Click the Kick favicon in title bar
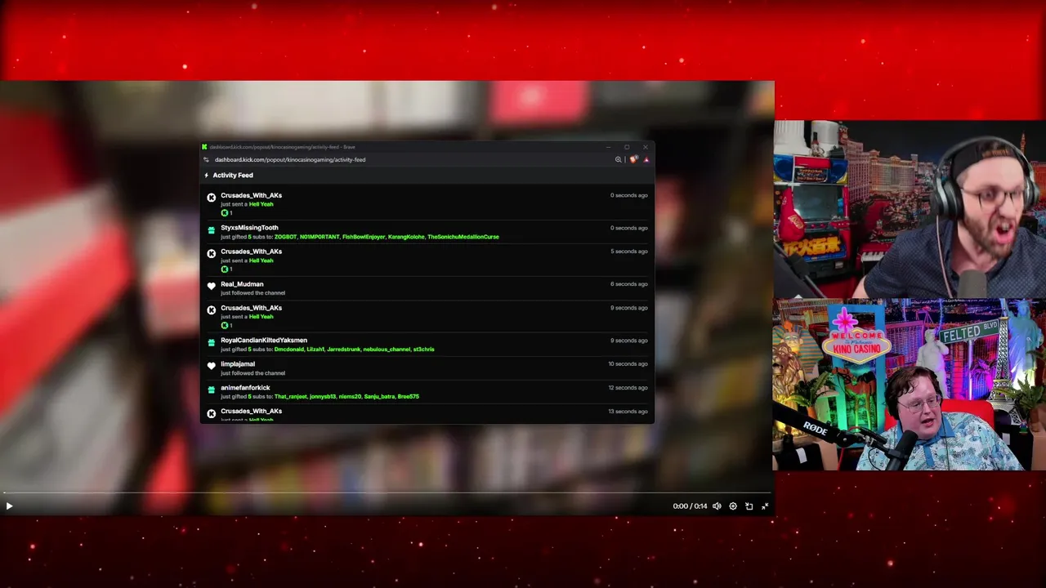 (204, 147)
